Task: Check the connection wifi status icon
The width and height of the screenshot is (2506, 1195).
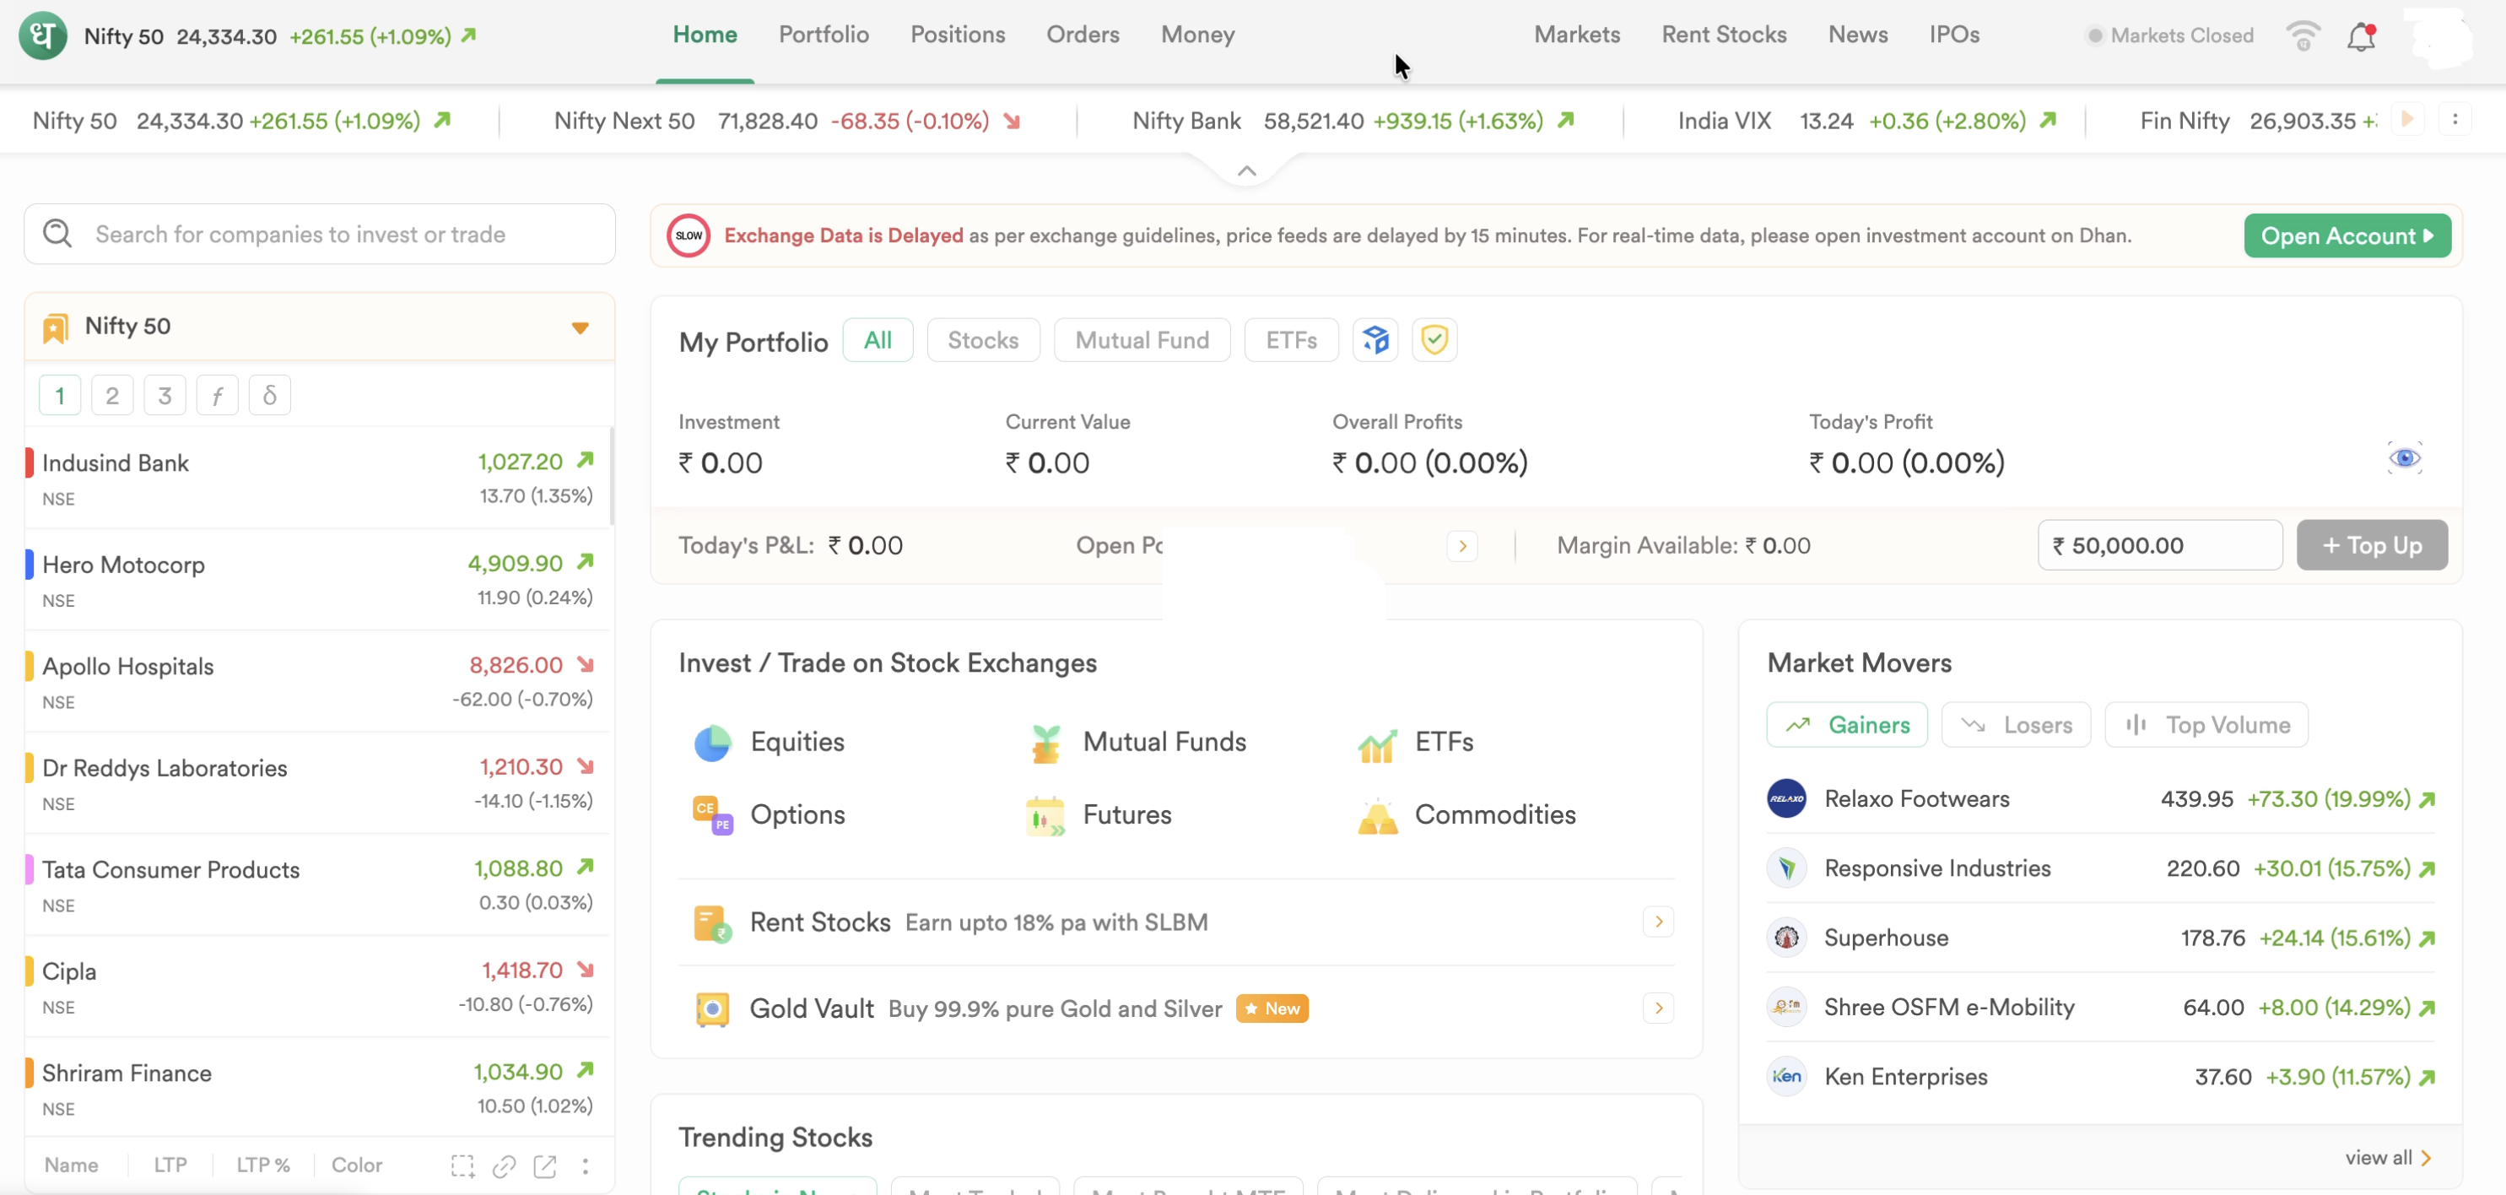Action: click(2303, 36)
